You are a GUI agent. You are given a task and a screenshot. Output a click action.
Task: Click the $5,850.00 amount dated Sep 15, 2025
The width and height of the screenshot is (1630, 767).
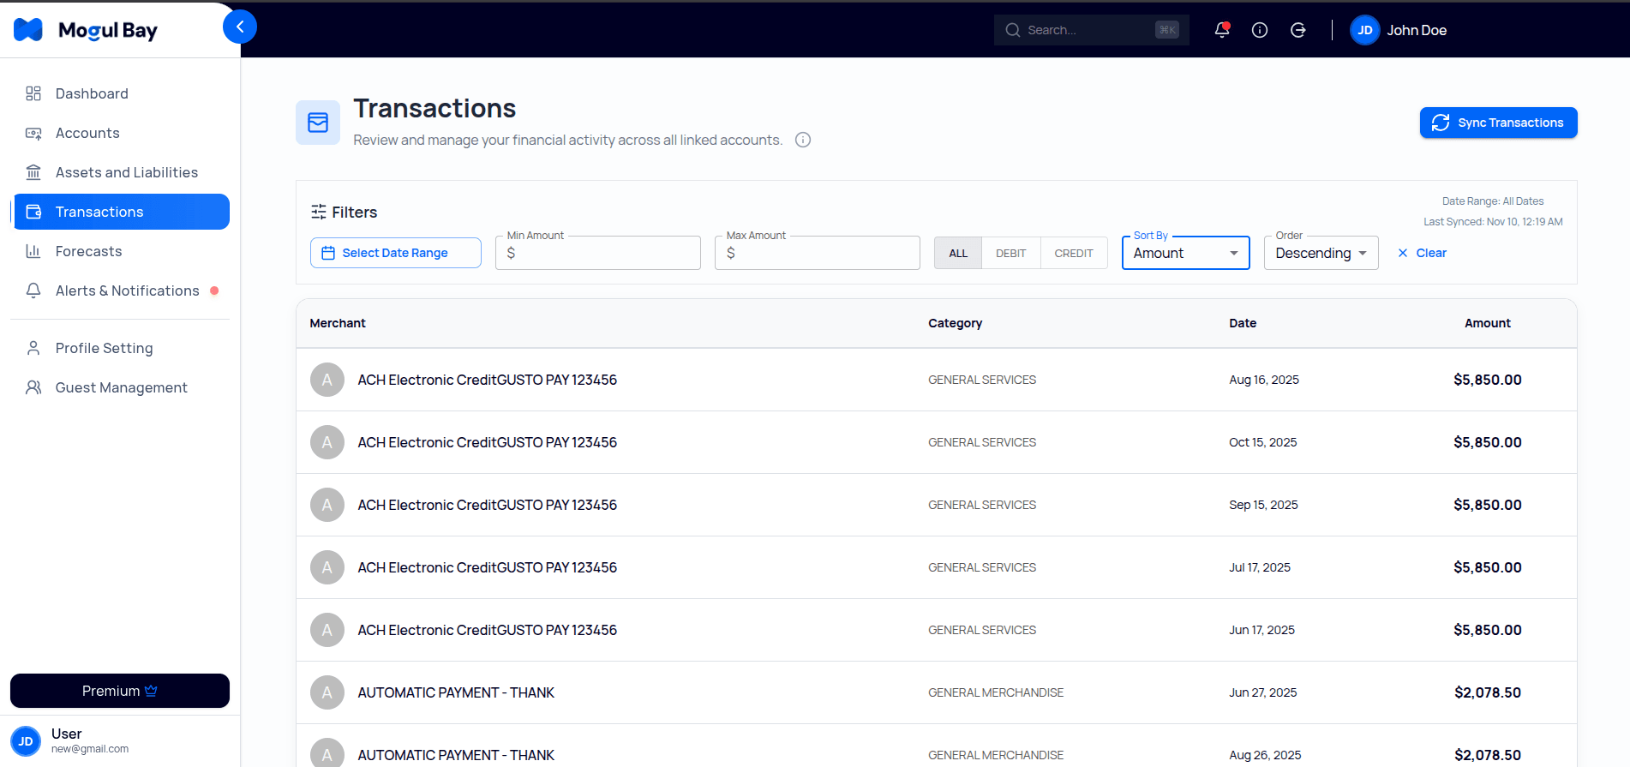1488,505
